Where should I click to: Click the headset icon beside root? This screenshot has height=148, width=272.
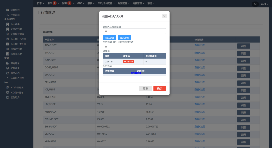click(255, 4)
